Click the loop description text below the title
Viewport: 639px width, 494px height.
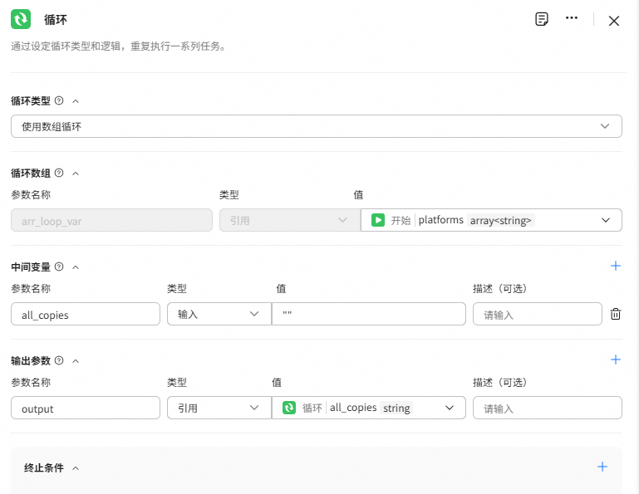pos(118,46)
